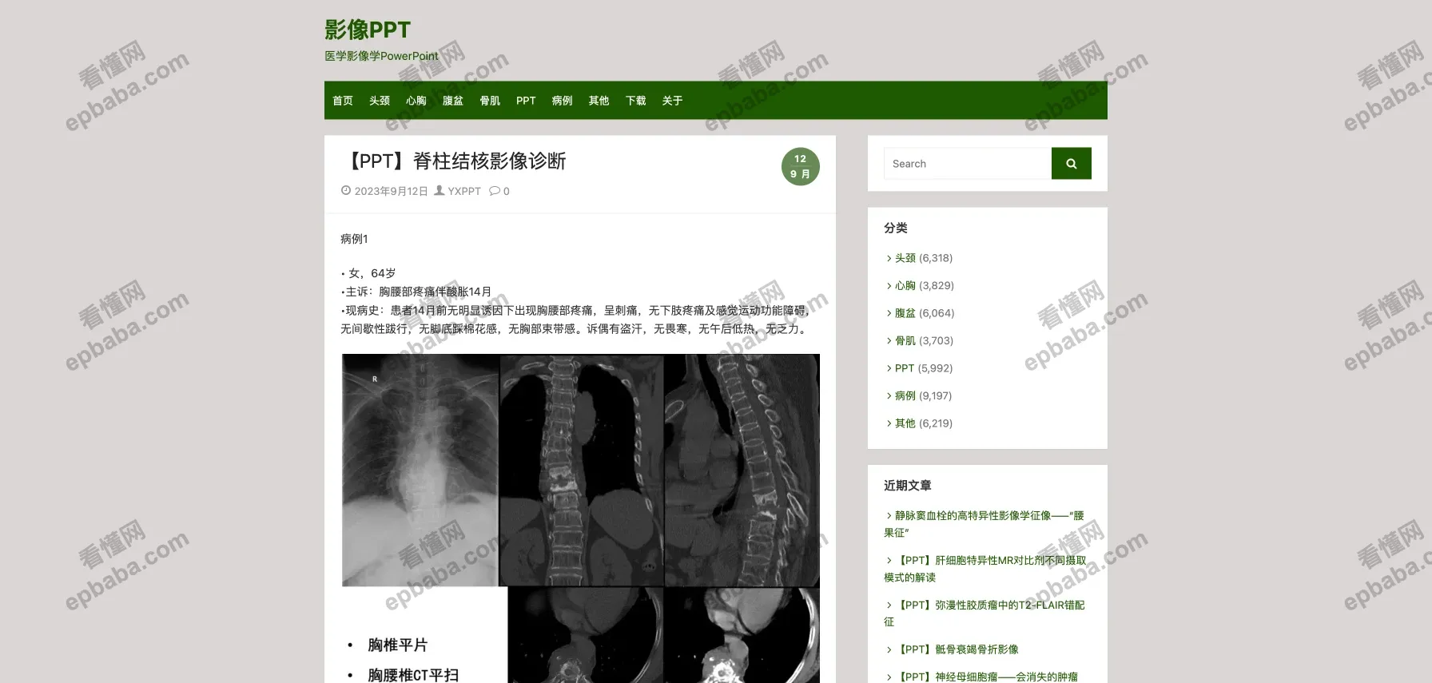Image resolution: width=1432 pixels, height=683 pixels.
Task: Open recent post 肝细胞特异性MR对比剂不同摄取模式的解读
Action: pos(985,569)
